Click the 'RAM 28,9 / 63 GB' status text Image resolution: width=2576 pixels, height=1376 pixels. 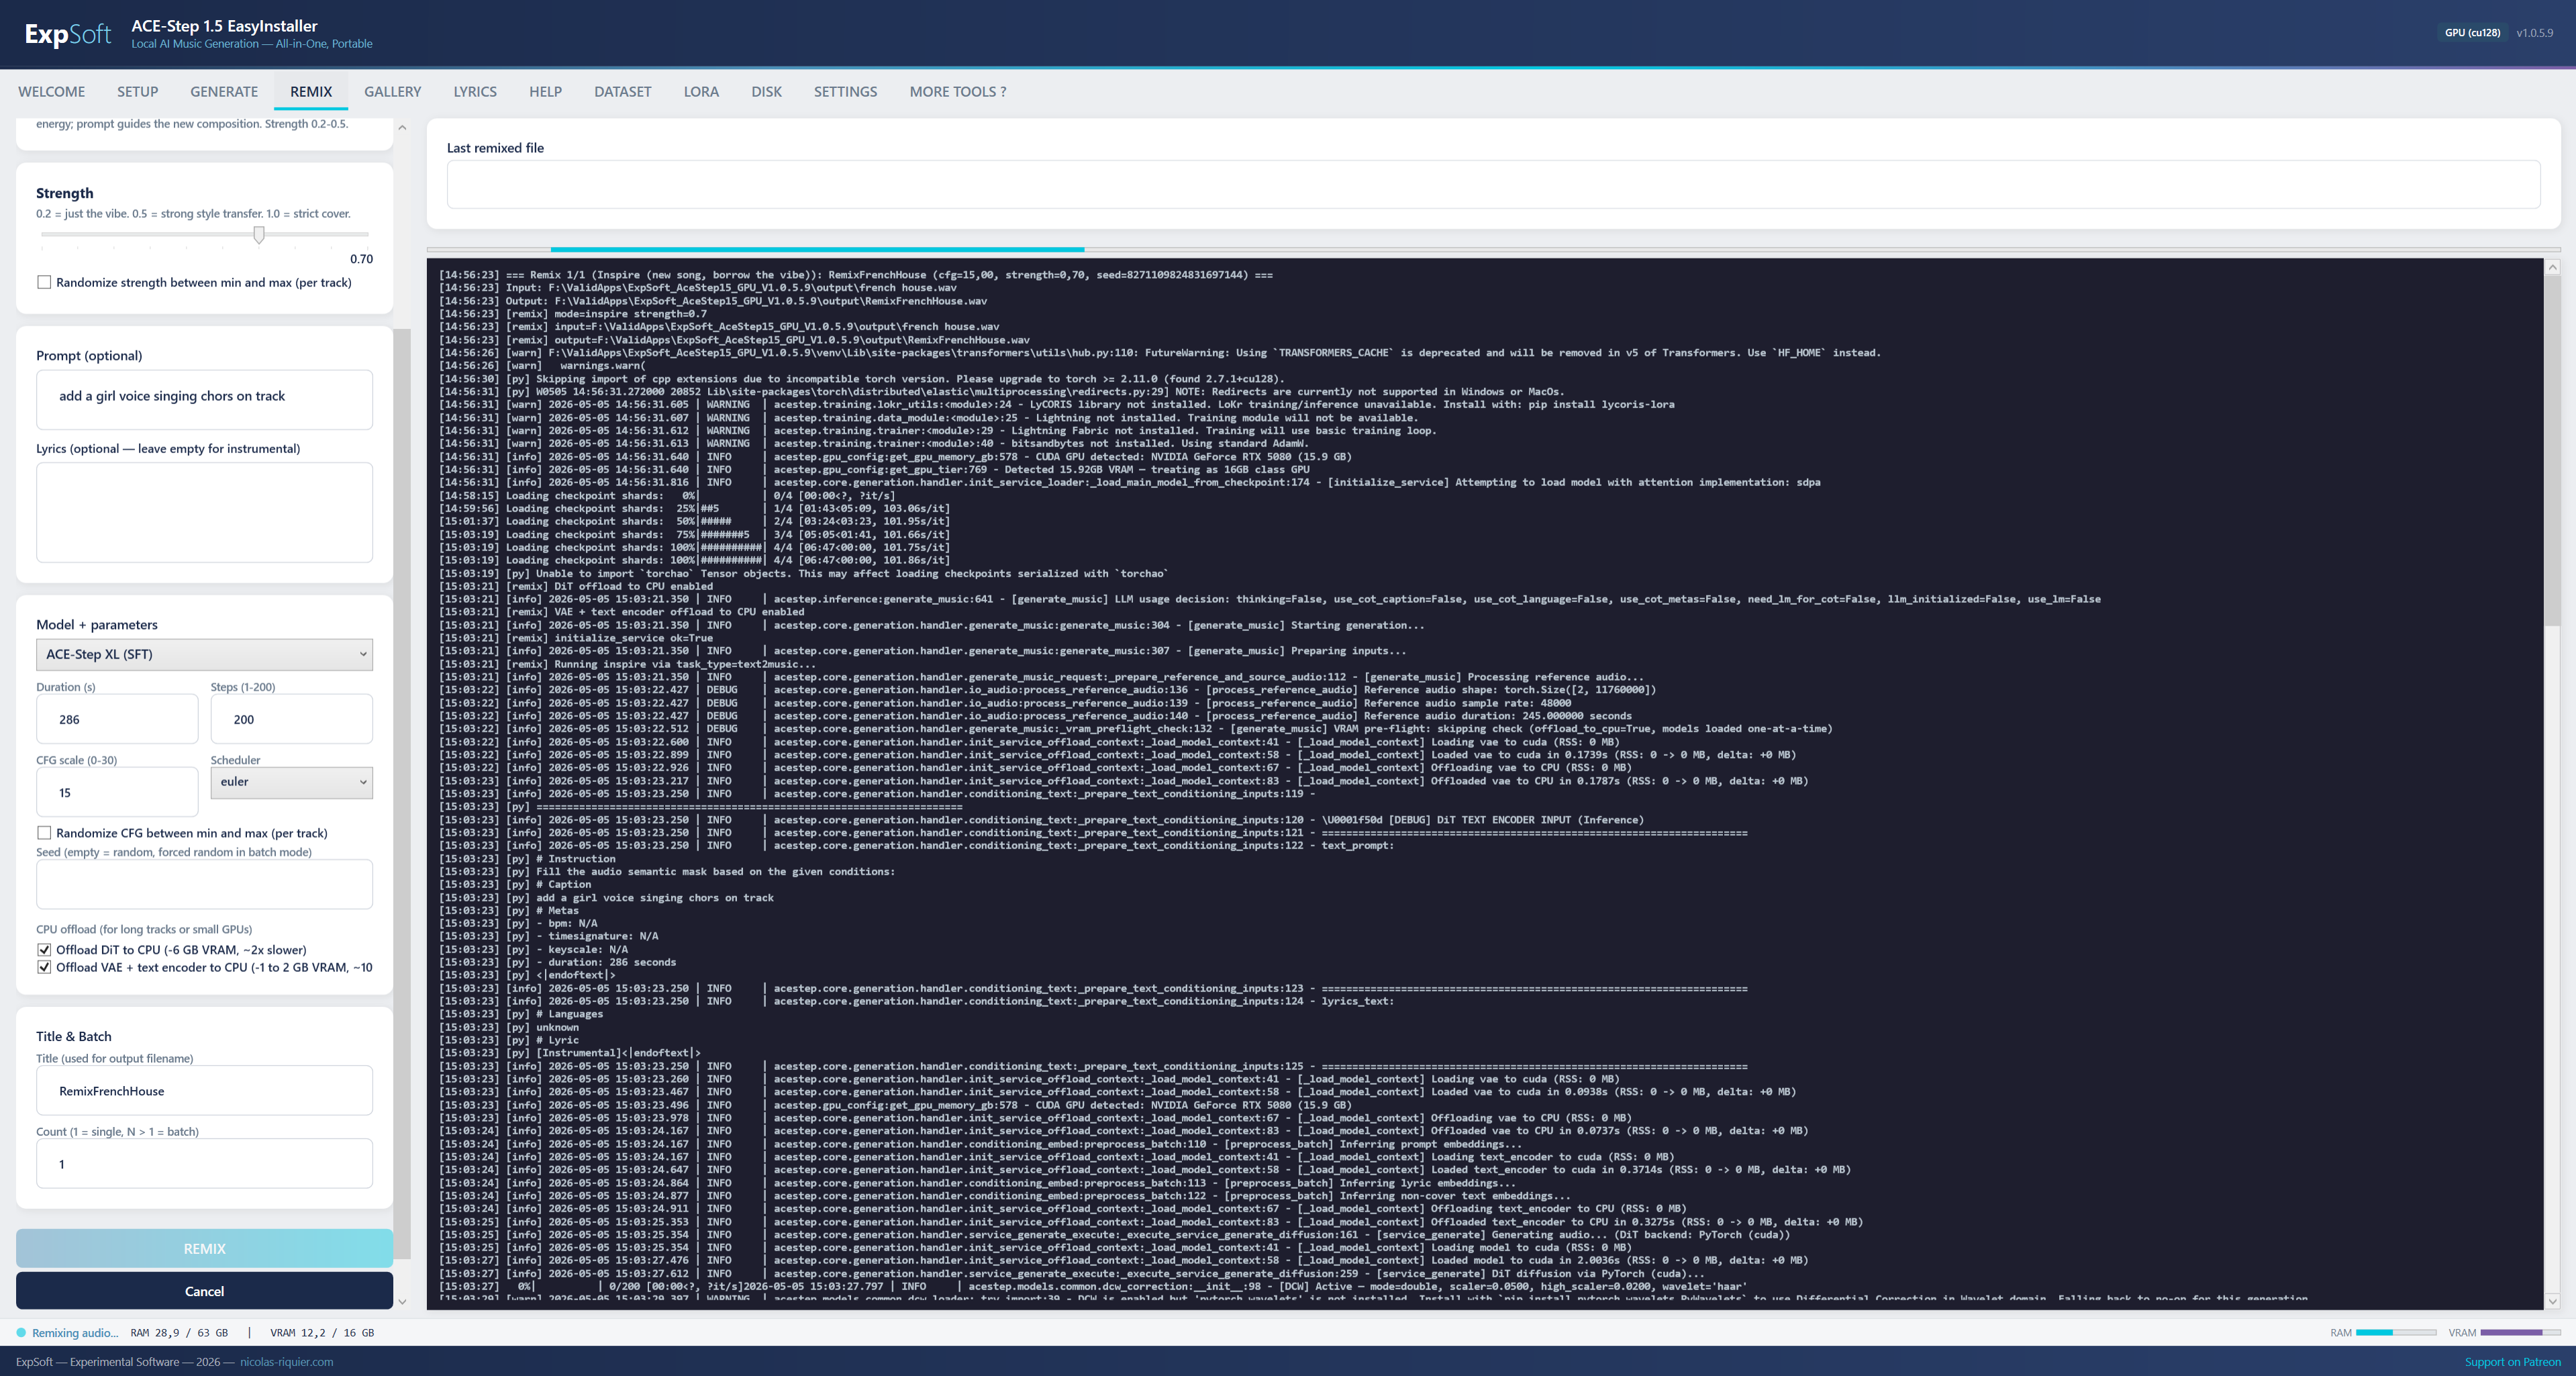tap(179, 1332)
